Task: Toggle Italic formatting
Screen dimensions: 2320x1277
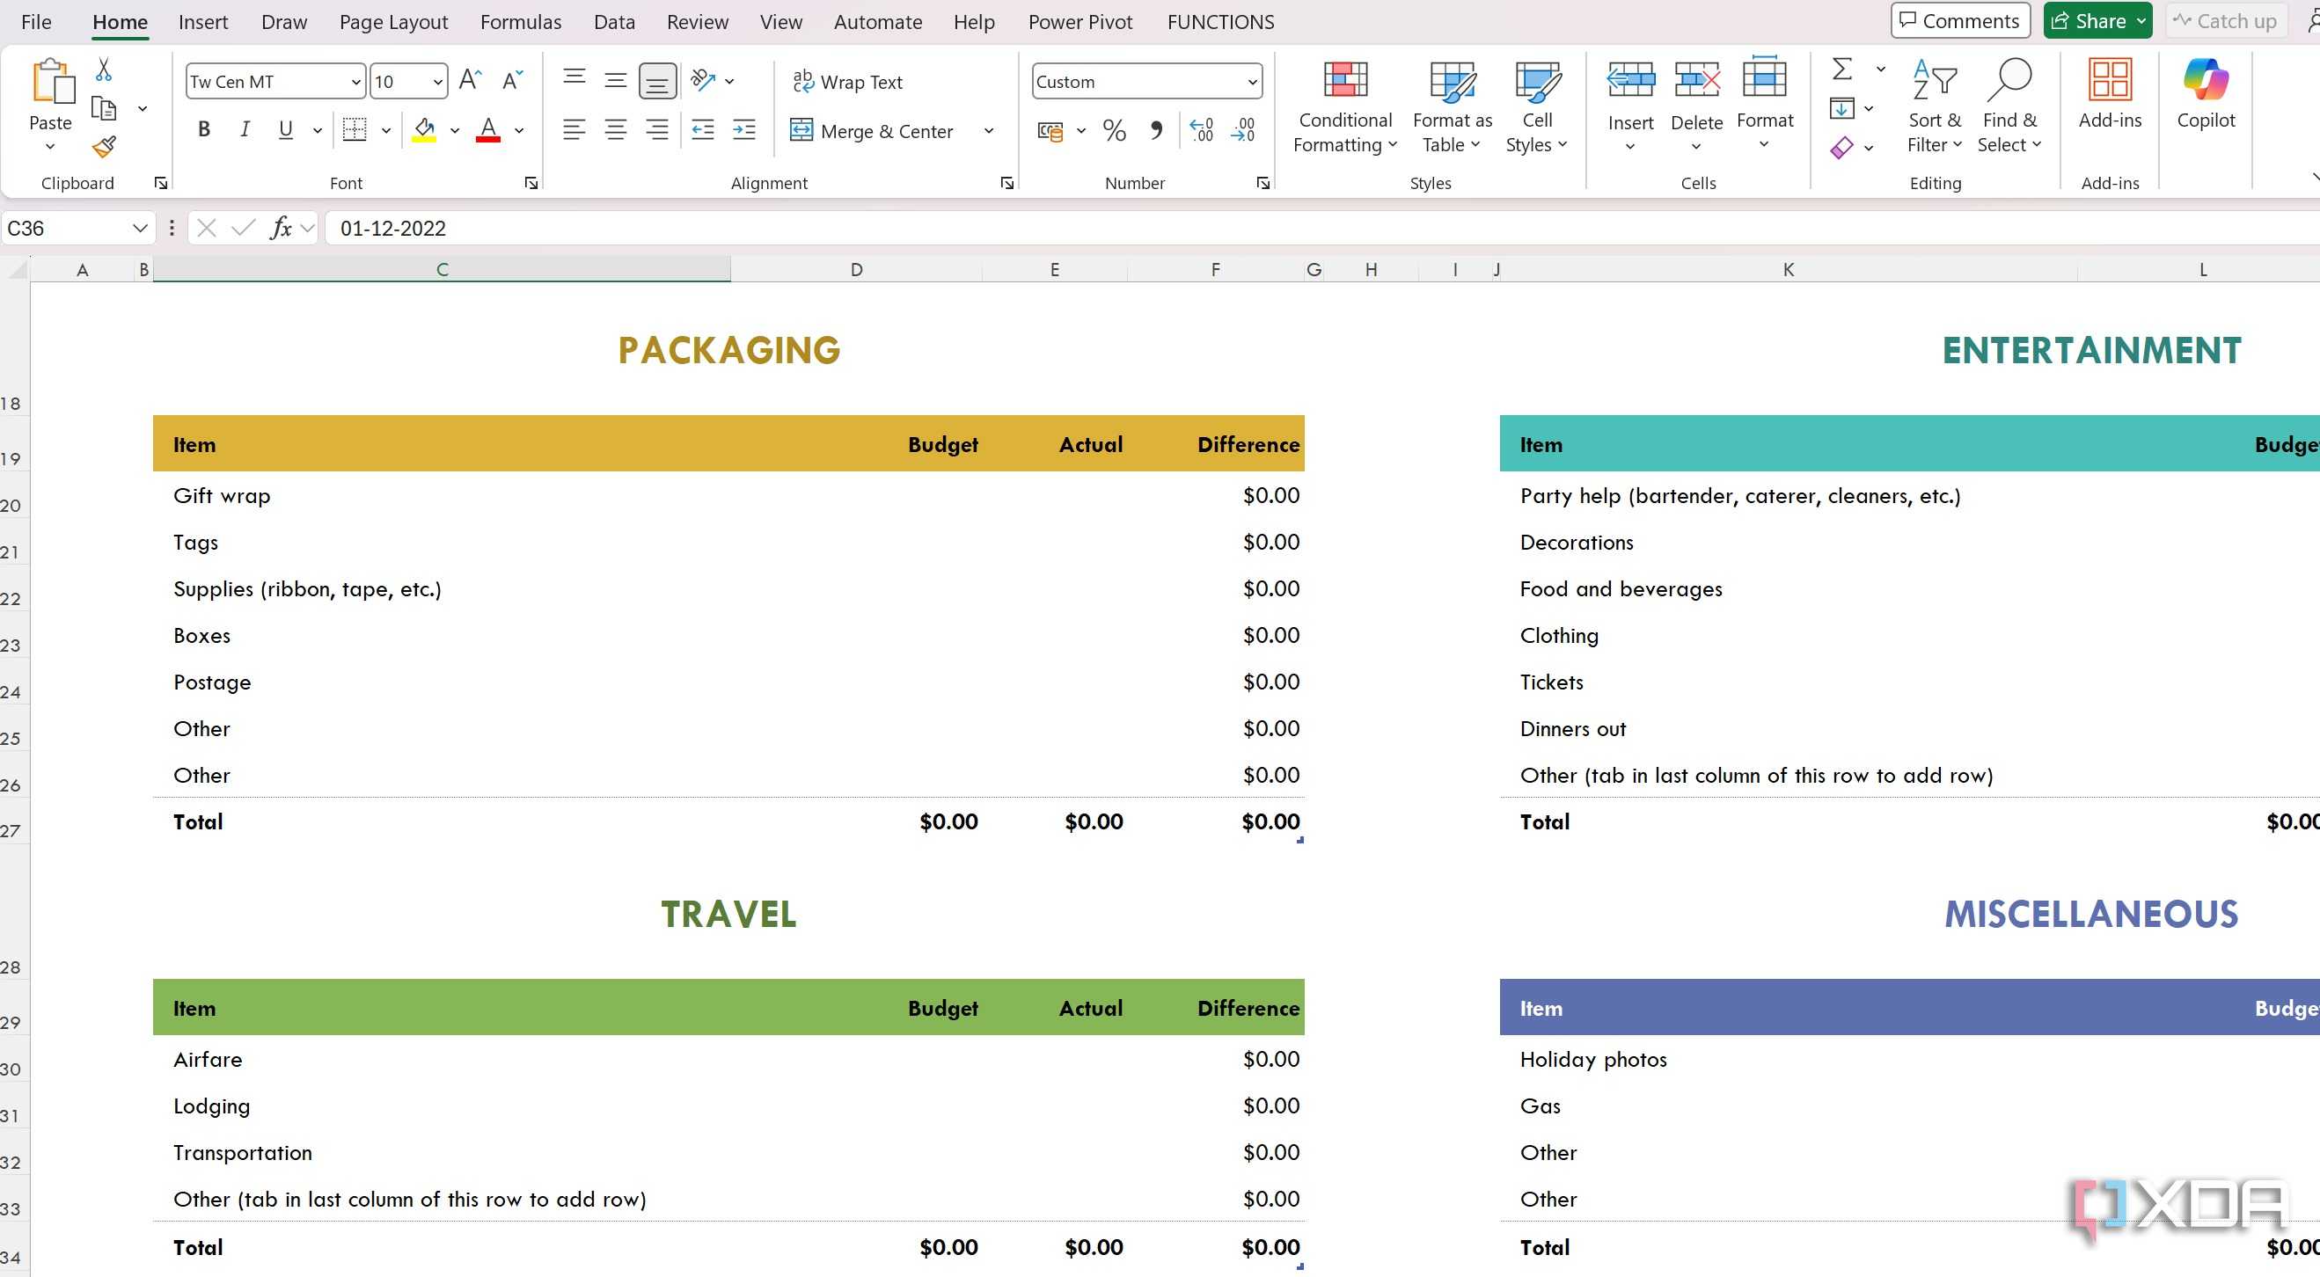Action: [x=244, y=129]
